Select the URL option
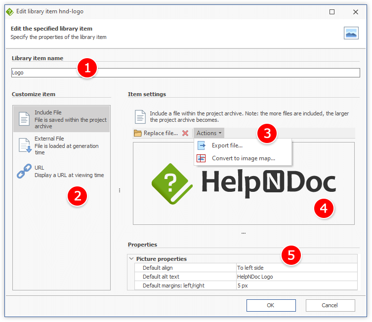This screenshot has width=372, height=322. (61, 172)
